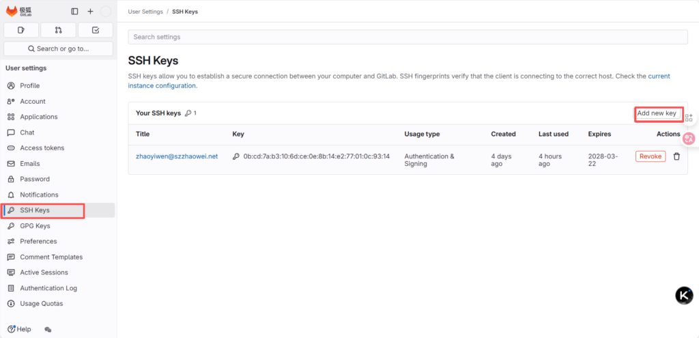Click the Search settings input field
The width and height of the screenshot is (699, 338).
click(x=408, y=37)
